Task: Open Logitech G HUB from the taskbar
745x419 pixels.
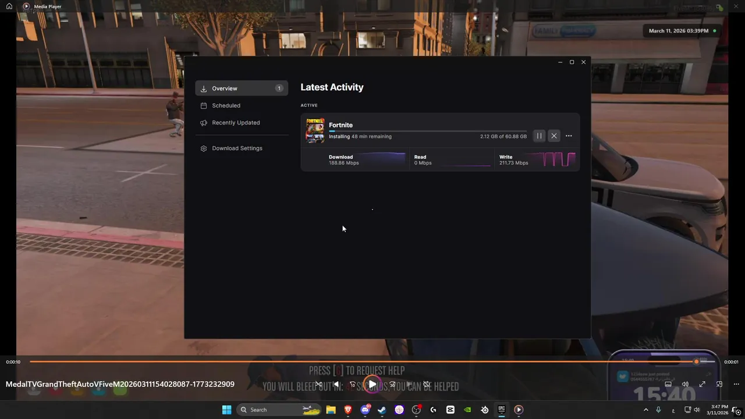Action: 433,410
